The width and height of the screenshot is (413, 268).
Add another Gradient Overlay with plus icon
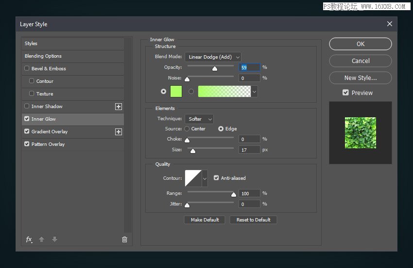coord(118,132)
